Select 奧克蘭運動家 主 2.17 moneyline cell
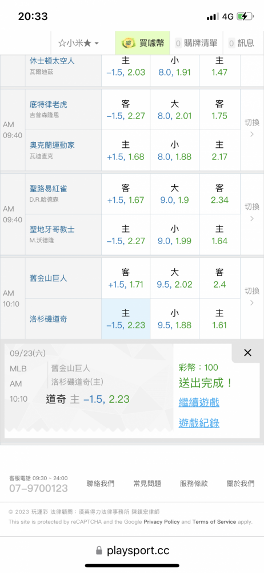Image resolution: width=264 pixels, height=573 pixels. [x=219, y=150]
